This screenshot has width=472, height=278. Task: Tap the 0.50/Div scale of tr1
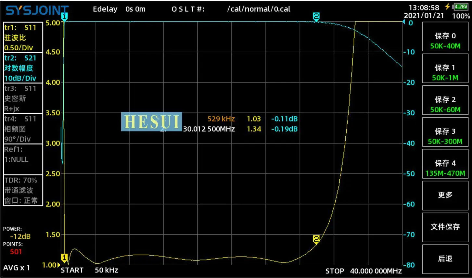pos(19,48)
